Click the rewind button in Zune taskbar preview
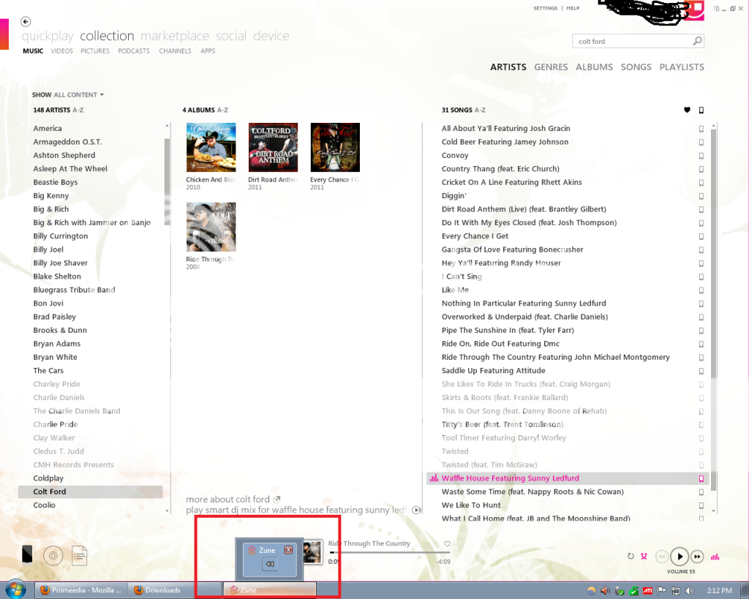This screenshot has width=749, height=599. [269, 564]
